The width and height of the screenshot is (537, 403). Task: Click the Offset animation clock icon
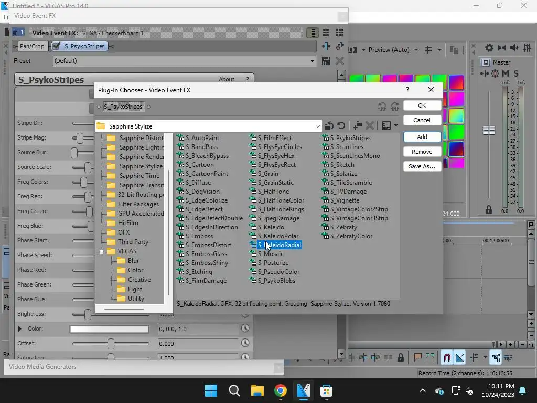tap(245, 343)
